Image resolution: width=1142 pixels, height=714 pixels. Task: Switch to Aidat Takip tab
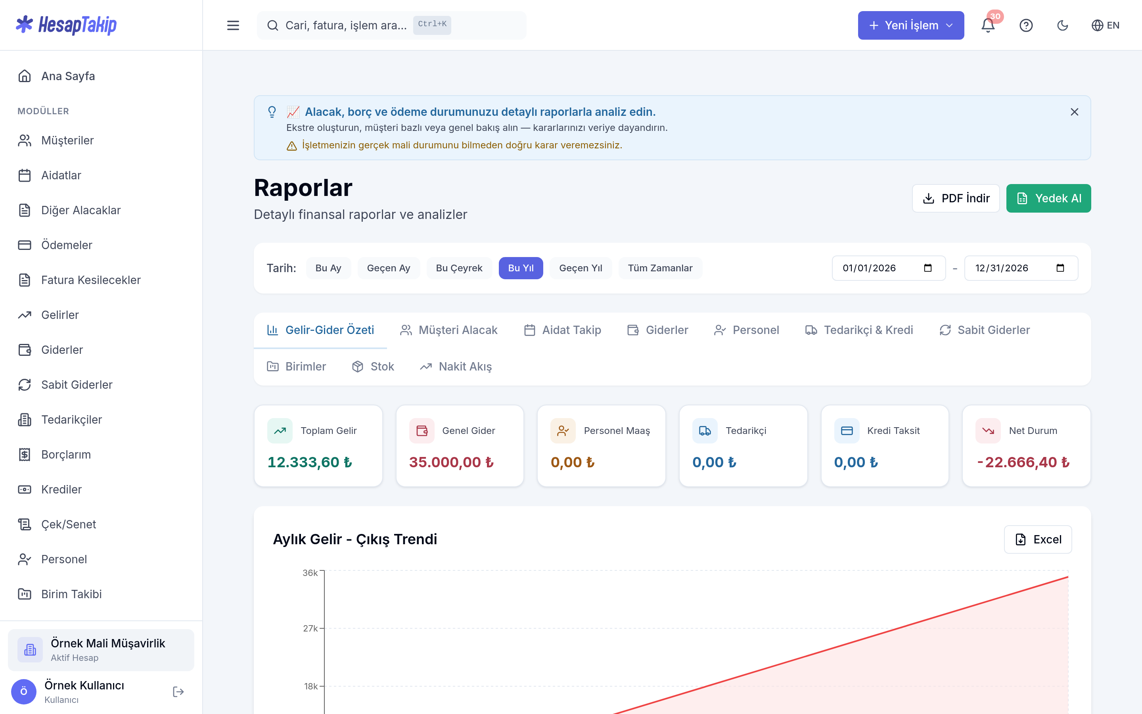coord(563,330)
